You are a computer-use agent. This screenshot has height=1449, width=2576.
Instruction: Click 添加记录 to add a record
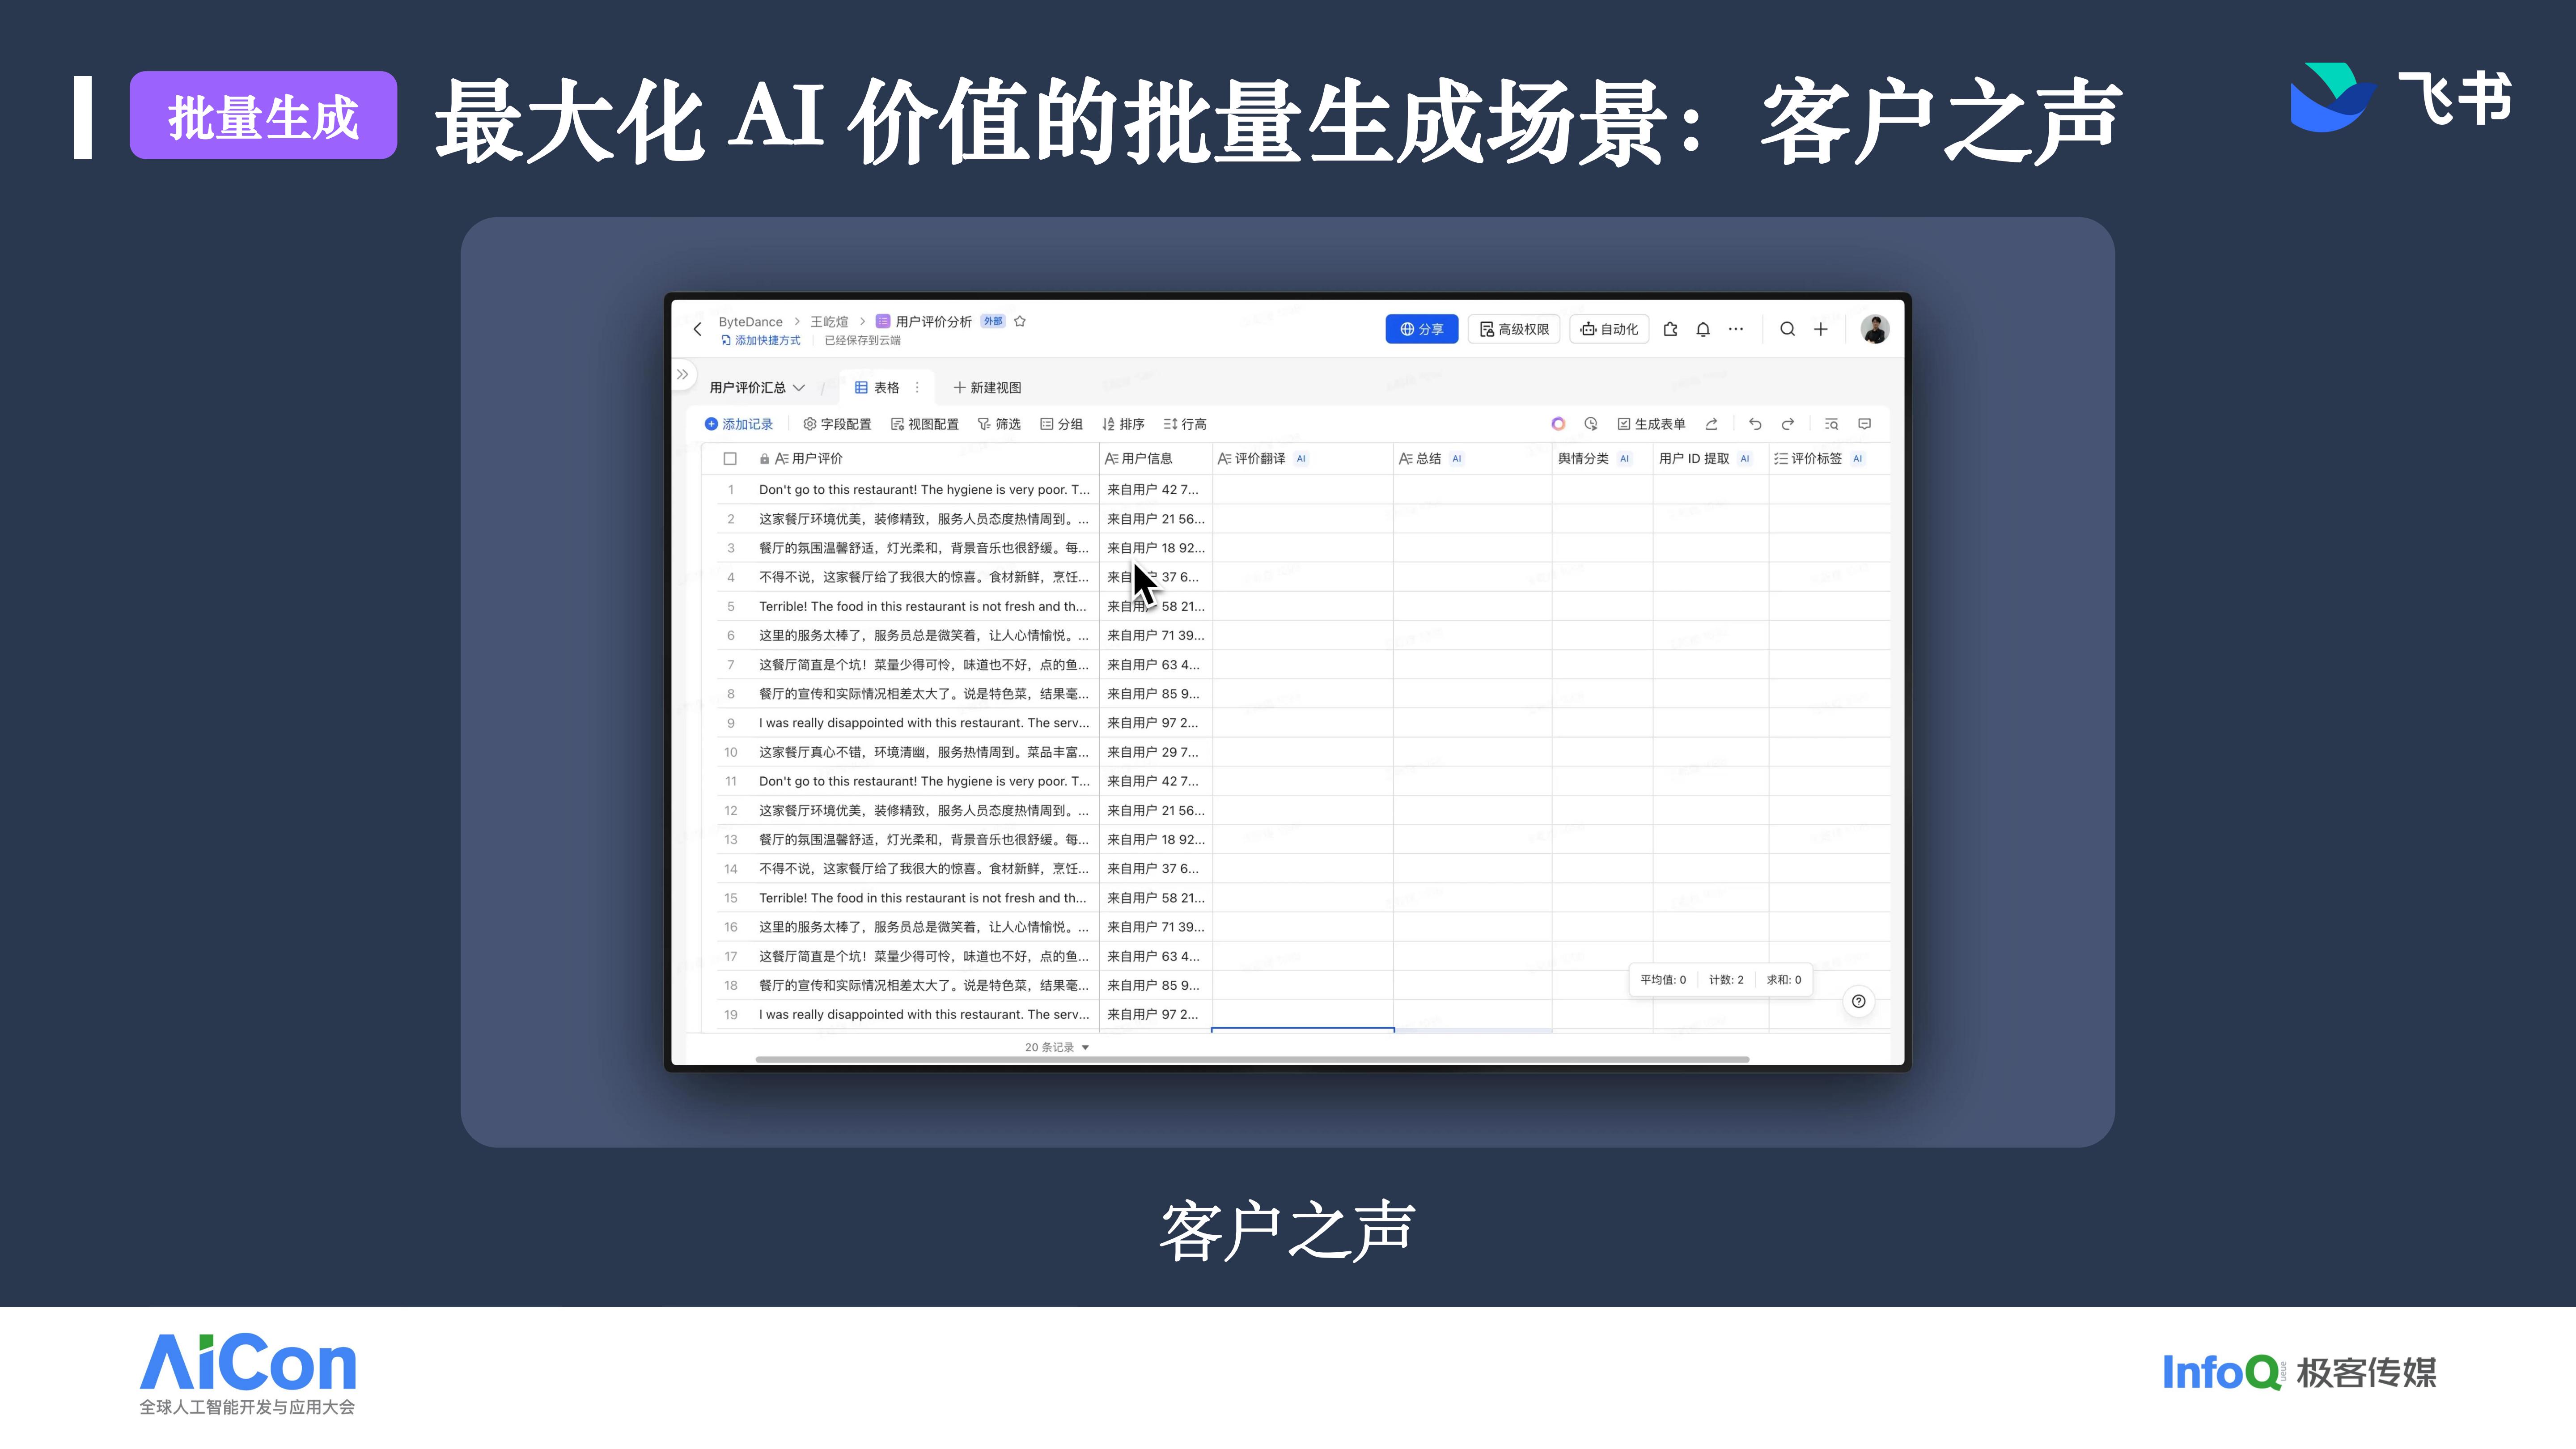pos(739,424)
